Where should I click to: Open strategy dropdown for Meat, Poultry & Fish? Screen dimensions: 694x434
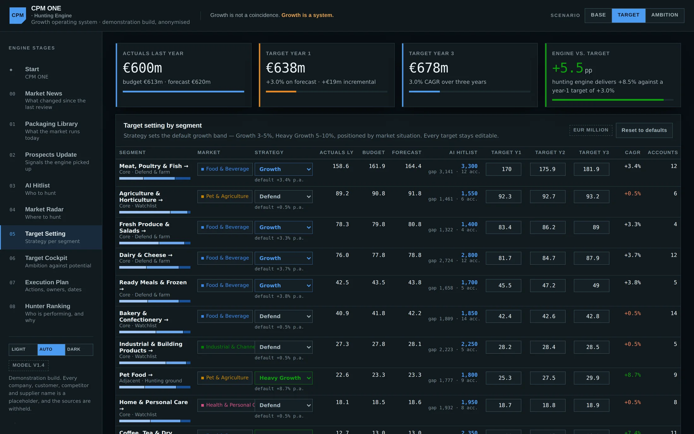pyautogui.click(x=284, y=169)
